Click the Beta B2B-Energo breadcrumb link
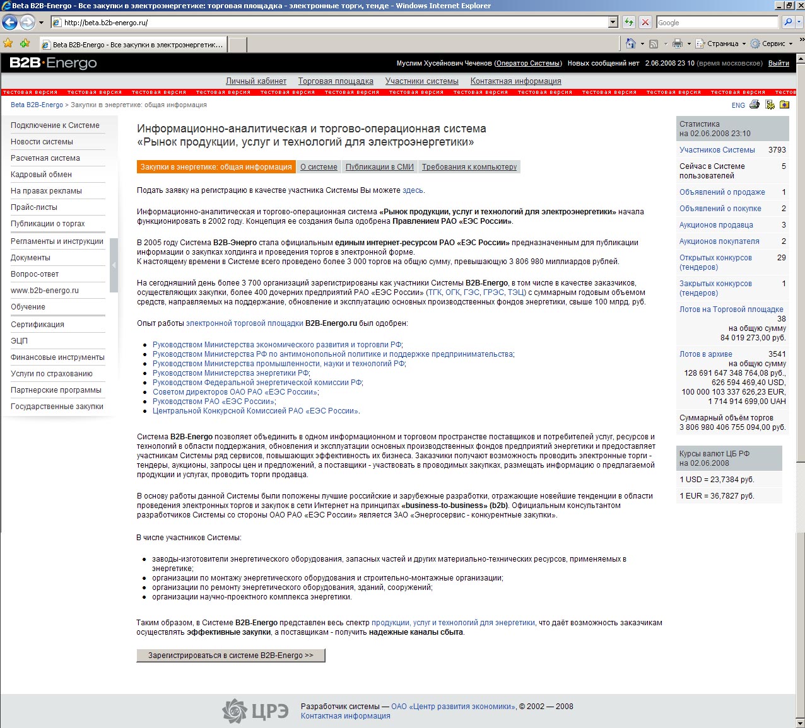Viewport: 805px width, 728px height. [37, 105]
